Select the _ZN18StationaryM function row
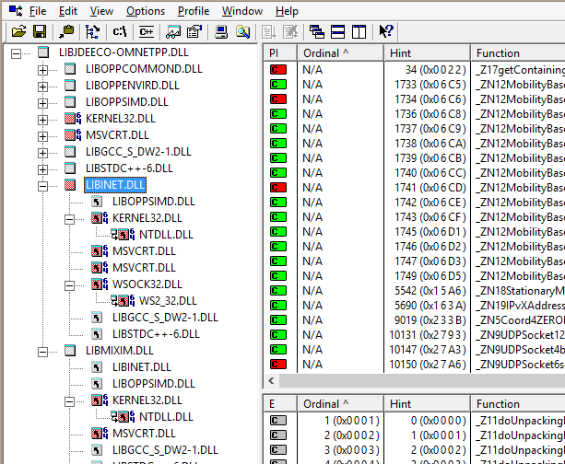This screenshot has width=565, height=464. pos(520,291)
